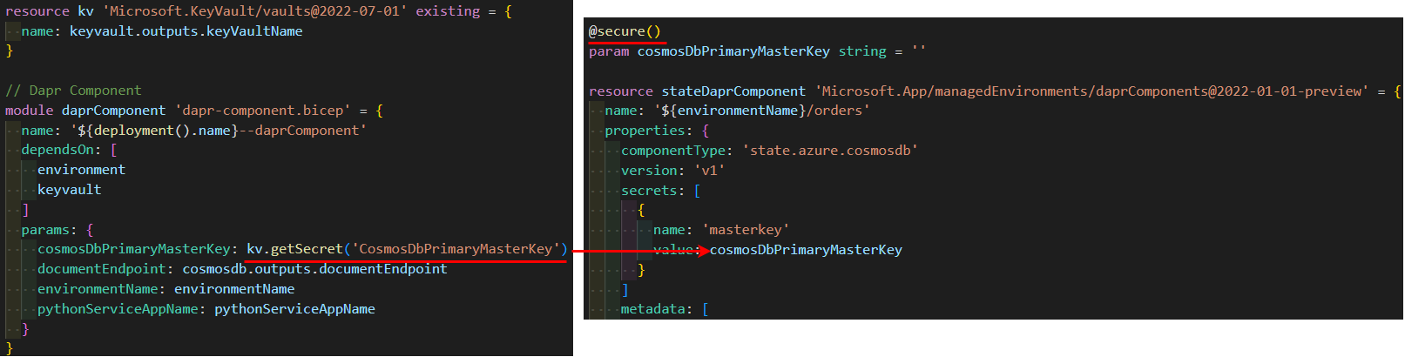Screen dimensions: 1405x357
Task: Click name: 'masterkey' line
Action: point(721,230)
